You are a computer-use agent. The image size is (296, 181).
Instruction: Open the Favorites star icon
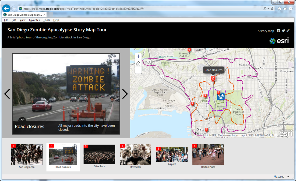[x=285, y=9]
